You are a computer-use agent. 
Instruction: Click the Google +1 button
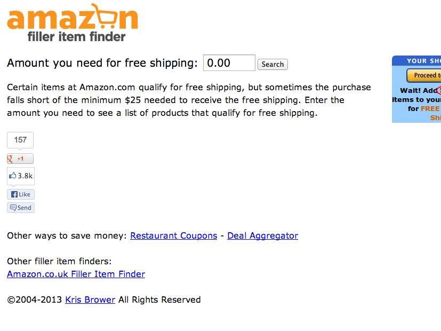click(x=20, y=159)
